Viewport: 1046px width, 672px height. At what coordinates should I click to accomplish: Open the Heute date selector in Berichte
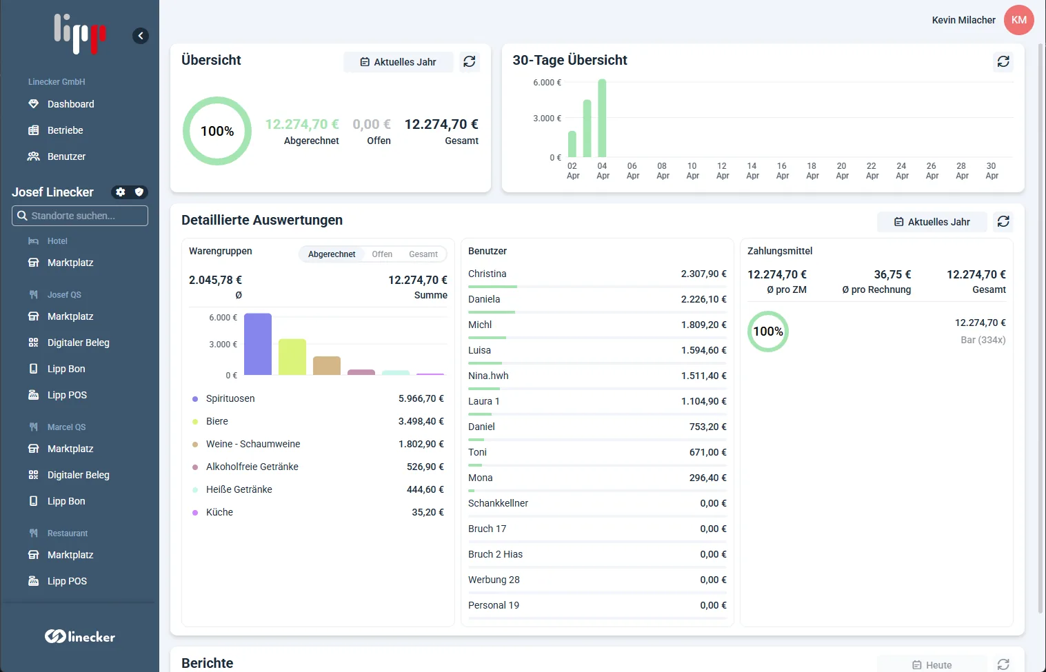tap(932, 664)
